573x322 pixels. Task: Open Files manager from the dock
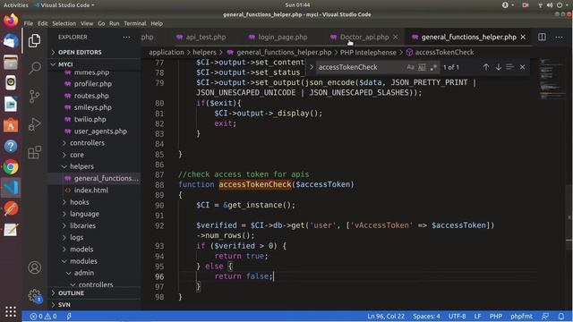pos(11,62)
